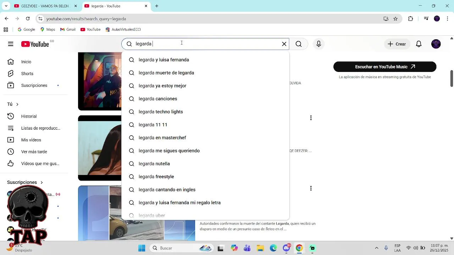Go back in the browser
The width and height of the screenshot is (454, 255).
coord(6,19)
